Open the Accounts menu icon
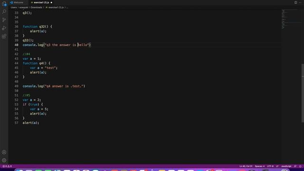 click(4, 152)
